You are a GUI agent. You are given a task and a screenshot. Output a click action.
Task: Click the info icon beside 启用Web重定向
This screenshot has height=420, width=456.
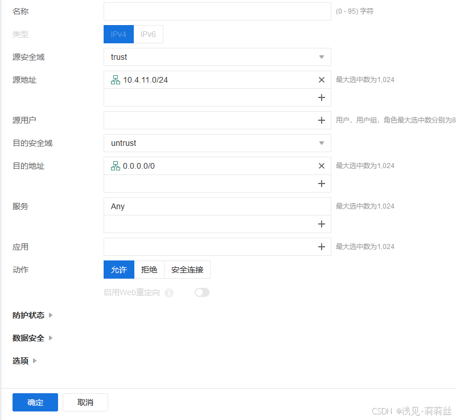click(169, 293)
